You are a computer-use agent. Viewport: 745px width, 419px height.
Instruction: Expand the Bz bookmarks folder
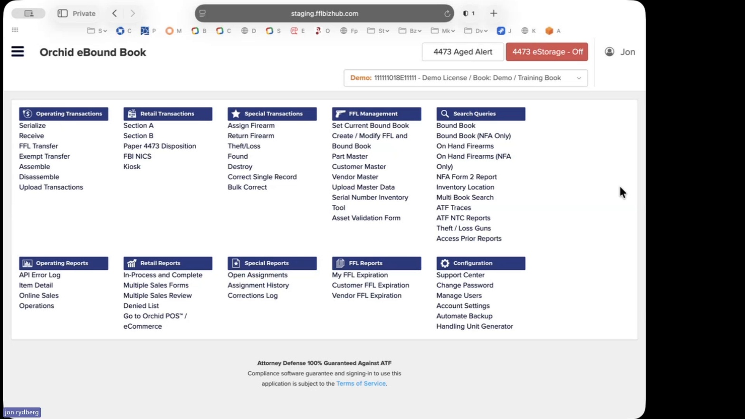(x=410, y=30)
